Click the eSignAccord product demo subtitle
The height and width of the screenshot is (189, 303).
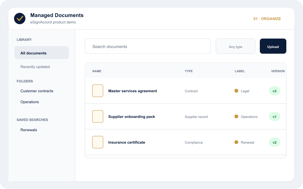tap(53, 22)
